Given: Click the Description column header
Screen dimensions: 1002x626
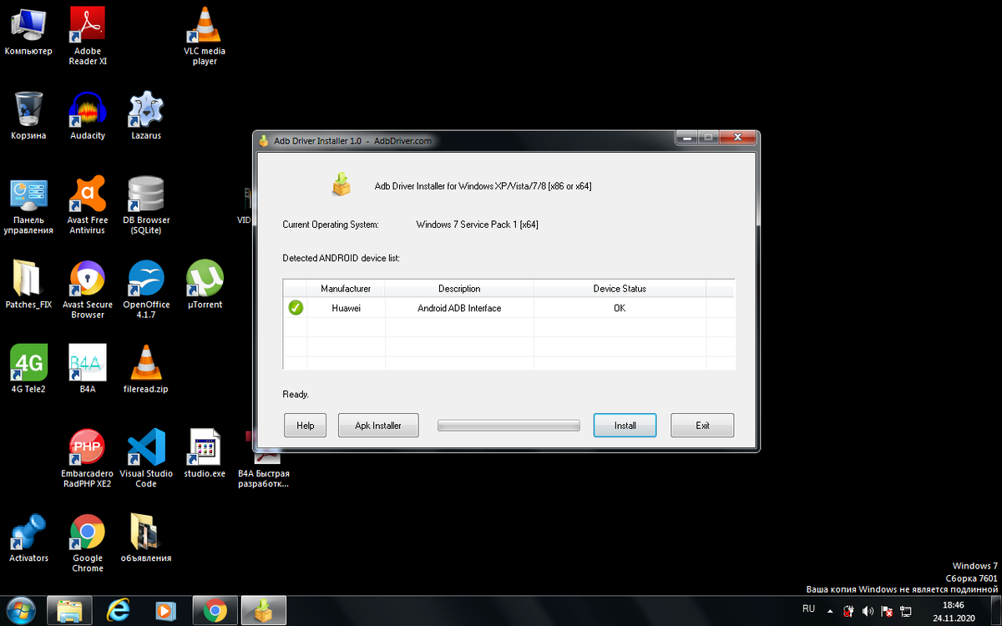Looking at the screenshot, I should coord(459,288).
